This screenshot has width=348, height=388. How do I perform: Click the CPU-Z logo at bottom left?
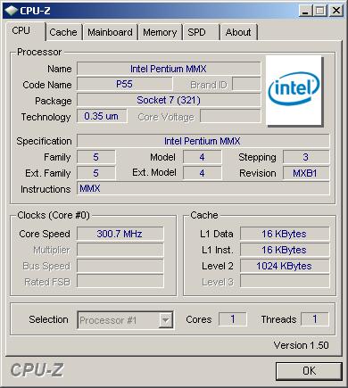[x=37, y=370]
